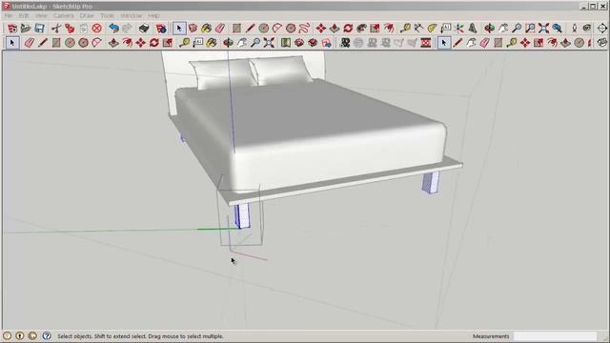Select Rectangle tool in top toolbar row

(x=236, y=28)
